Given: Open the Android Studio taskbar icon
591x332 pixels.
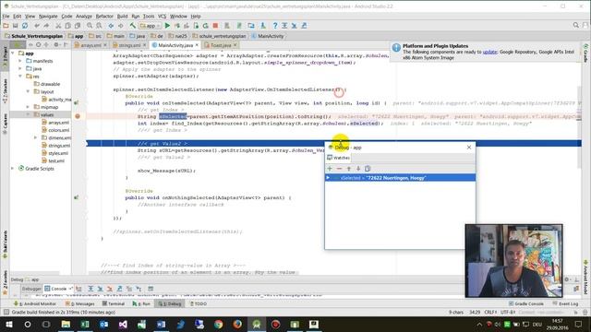Looking at the screenshot, I should click(x=257, y=324).
